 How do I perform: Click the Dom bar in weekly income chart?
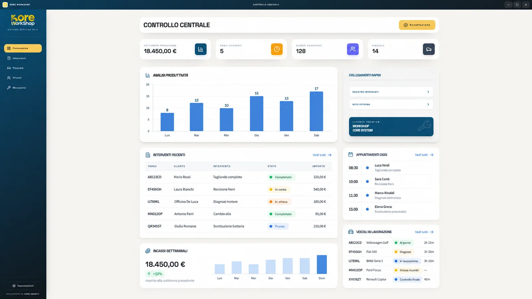[322, 264]
